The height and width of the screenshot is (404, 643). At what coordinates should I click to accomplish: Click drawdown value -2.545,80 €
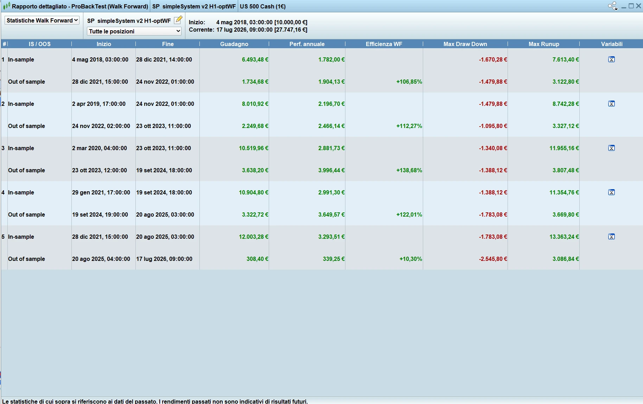(493, 259)
